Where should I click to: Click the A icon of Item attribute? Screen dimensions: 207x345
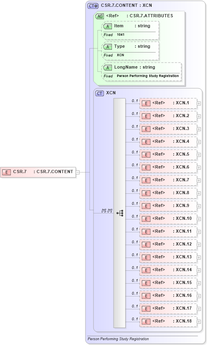[108, 26]
